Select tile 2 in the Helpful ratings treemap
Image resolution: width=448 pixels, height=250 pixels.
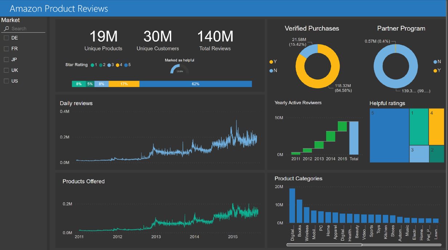pos(436,154)
